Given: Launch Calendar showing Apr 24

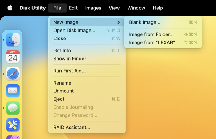Looking at the screenshot, I should point(13,57).
